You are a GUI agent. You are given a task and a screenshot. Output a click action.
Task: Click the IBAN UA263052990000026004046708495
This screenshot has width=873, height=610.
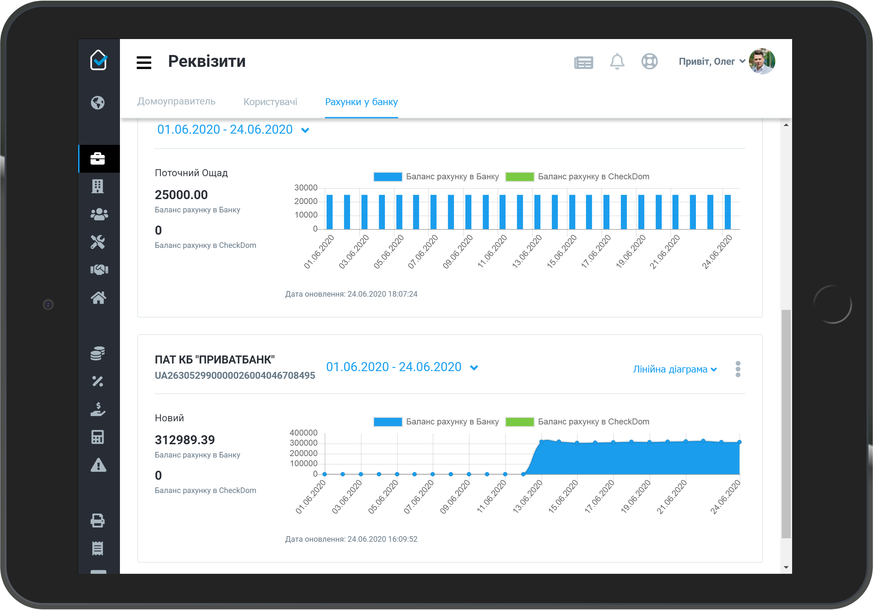[x=235, y=376]
